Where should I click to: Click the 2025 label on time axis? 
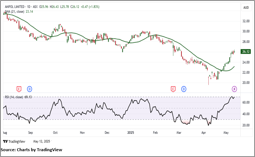pyautogui.click(x=130, y=133)
